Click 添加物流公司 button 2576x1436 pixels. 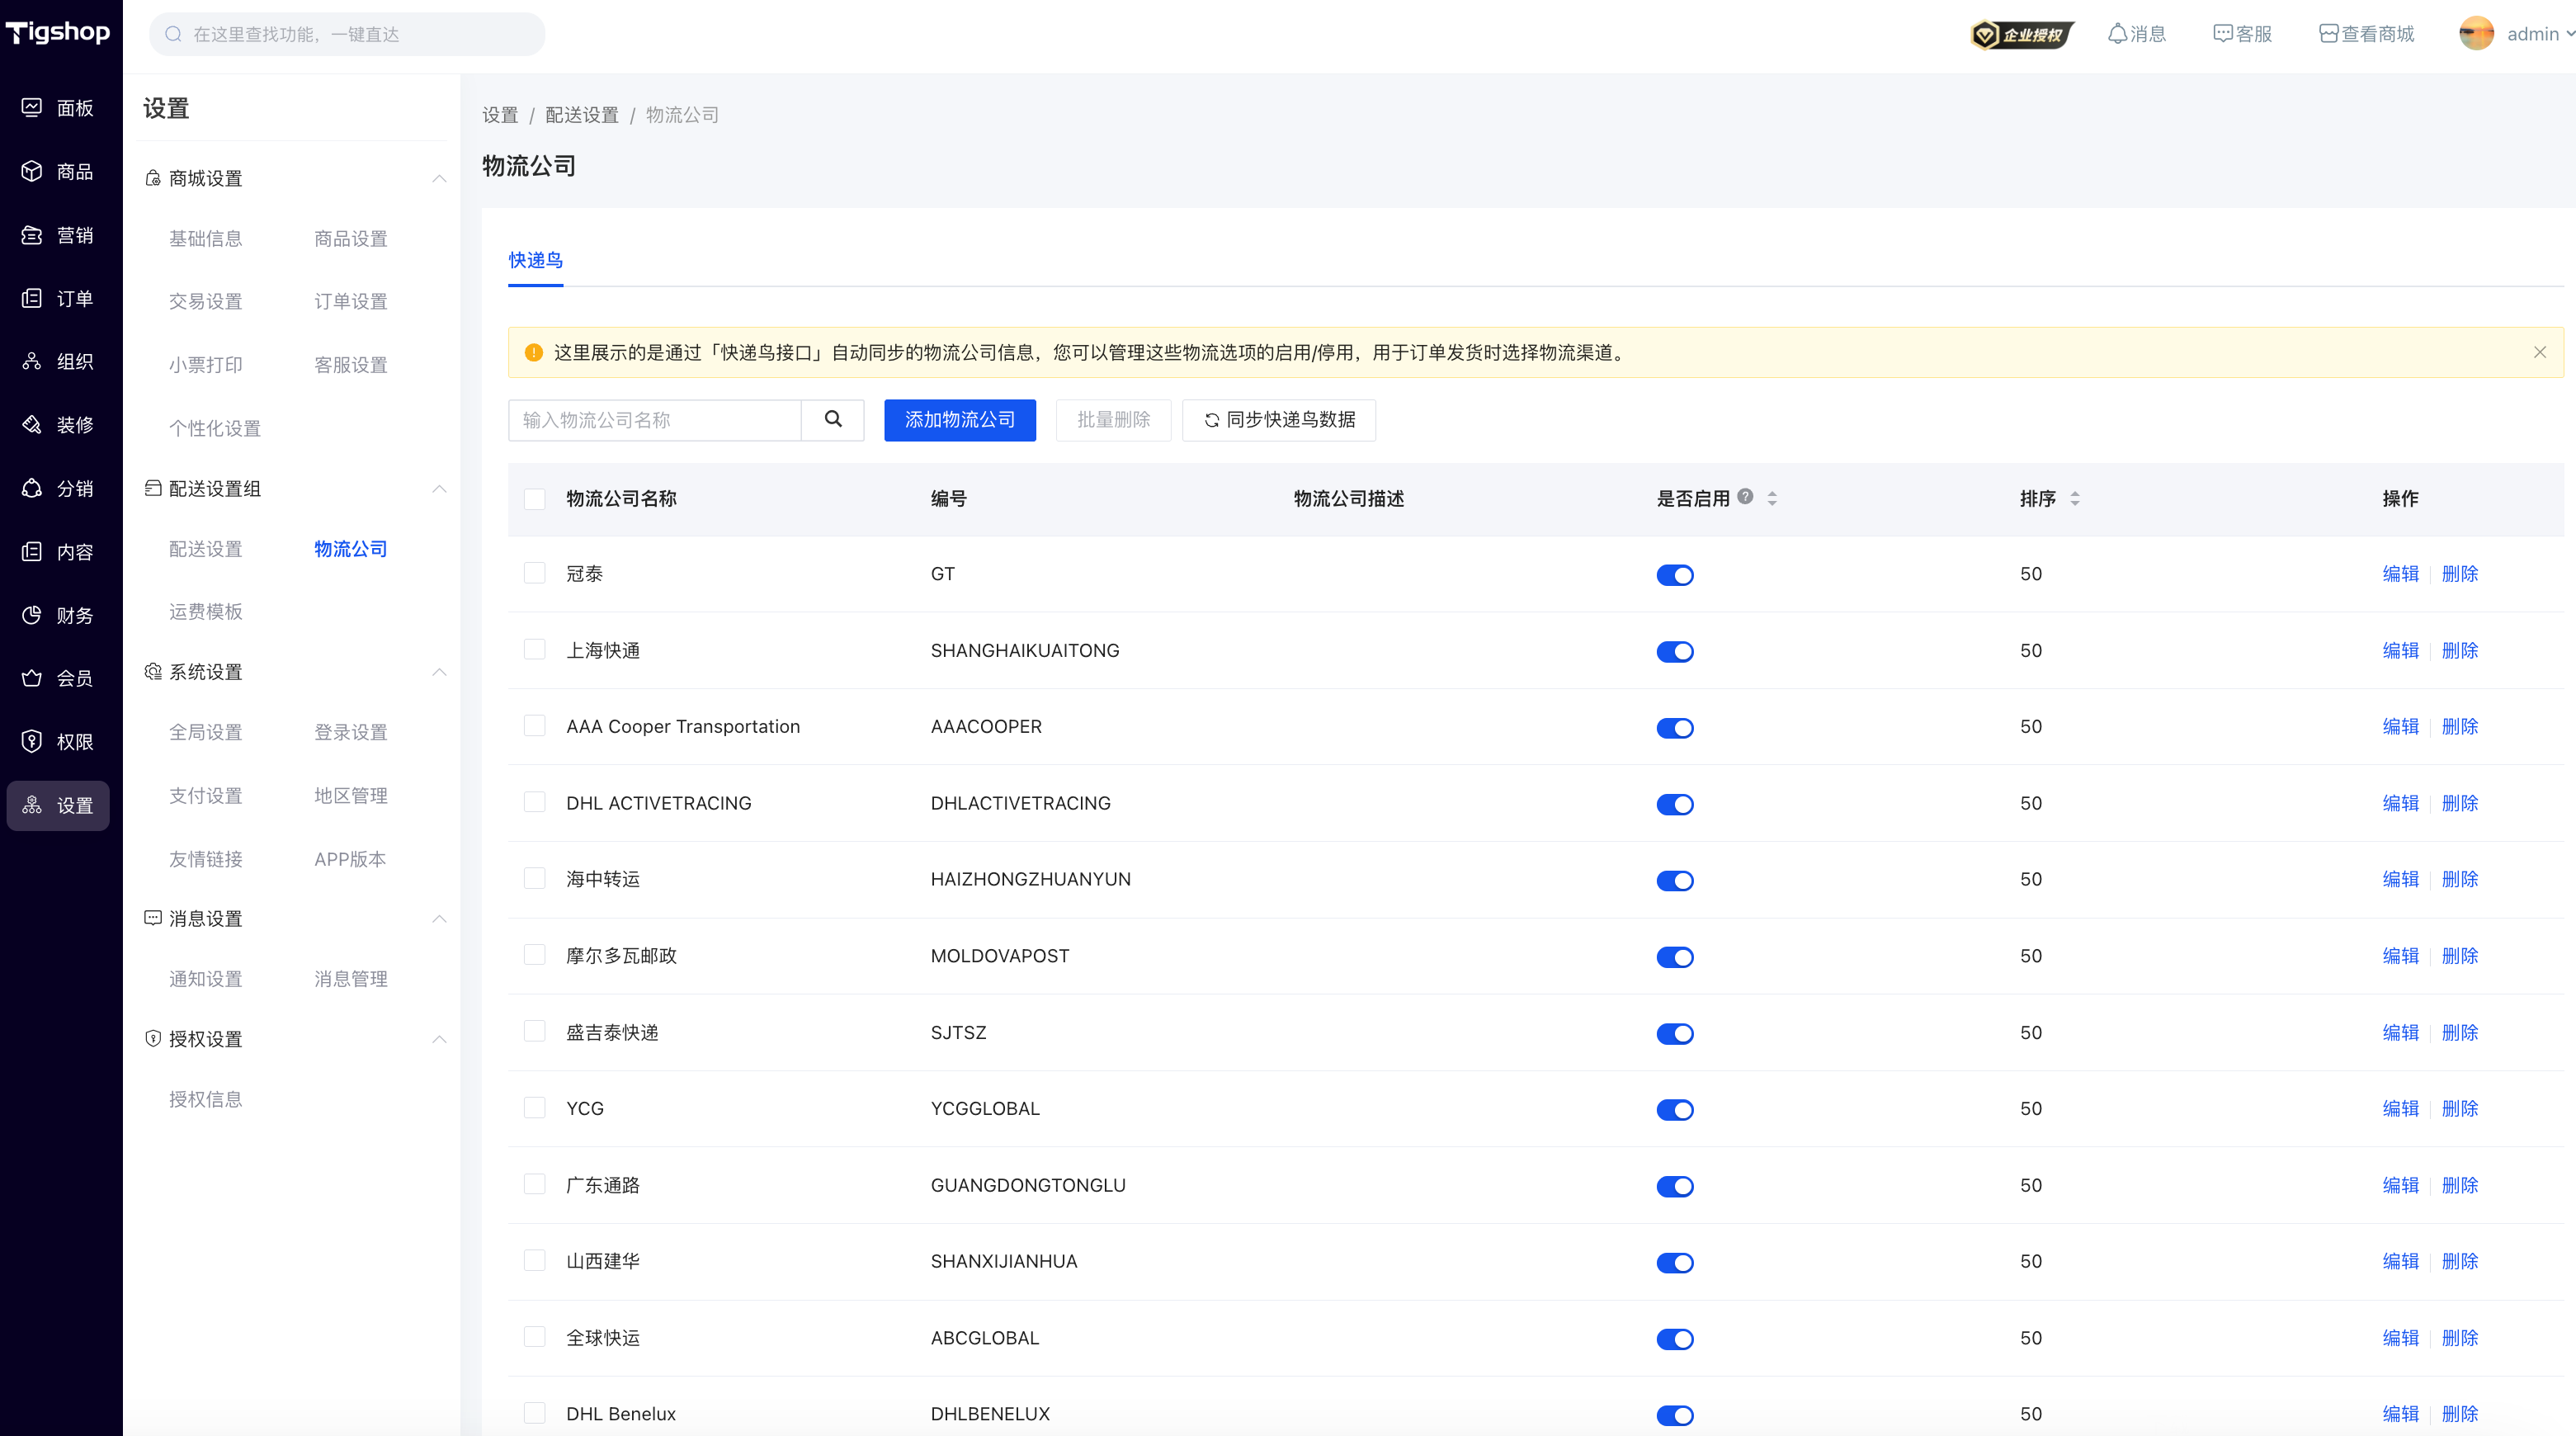(959, 420)
